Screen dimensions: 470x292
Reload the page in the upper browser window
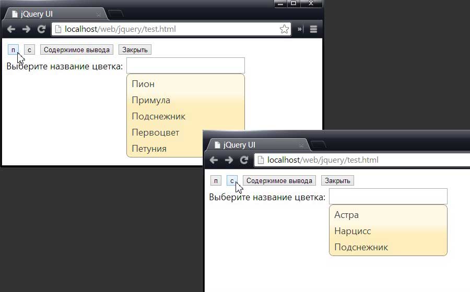click(x=41, y=29)
